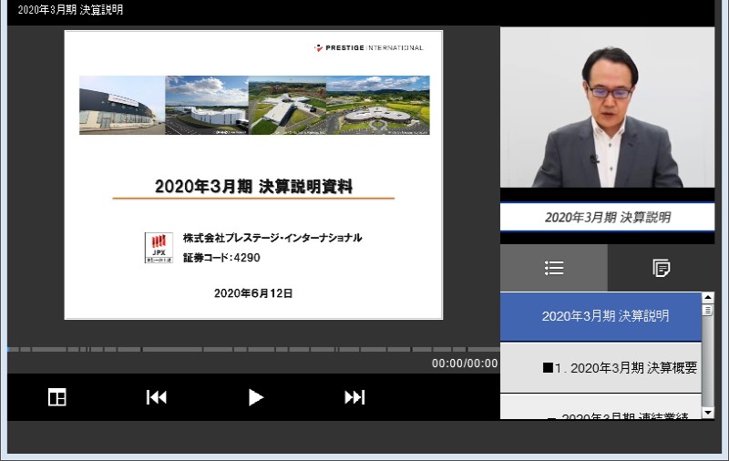Click the playback seek bar
Image resolution: width=729 pixels, height=461 pixels.
pyautogui.click(x=253, y=349)
